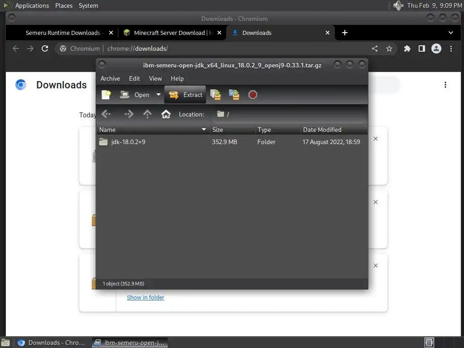This screenshot has height=348, width=464.
Task: Create a new archive via the toolbar icon
Action: tap(106, 95)
